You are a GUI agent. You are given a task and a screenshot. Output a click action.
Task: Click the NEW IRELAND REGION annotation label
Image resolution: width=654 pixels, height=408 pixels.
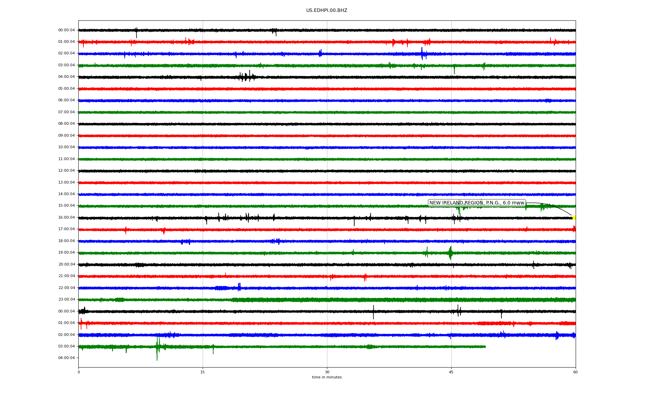pos(477,203)
